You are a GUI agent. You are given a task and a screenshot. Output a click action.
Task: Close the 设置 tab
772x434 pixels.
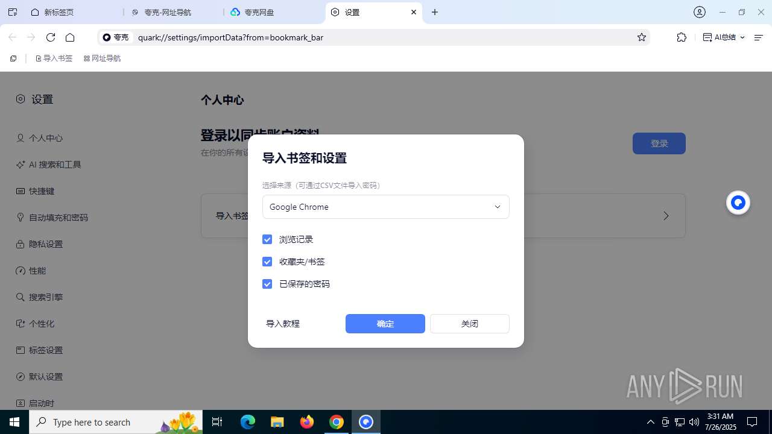pos(414,12)
